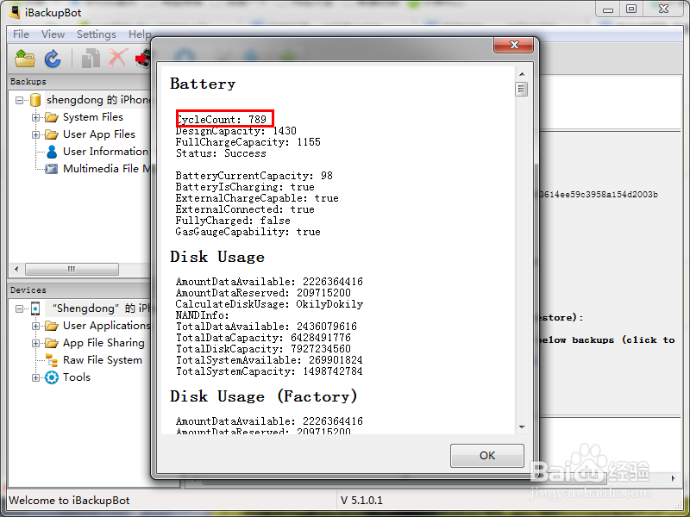This screenshot has height=517, width=690.
Task: Collapse the shengdong backup tree node
Action: click(19, 101)
